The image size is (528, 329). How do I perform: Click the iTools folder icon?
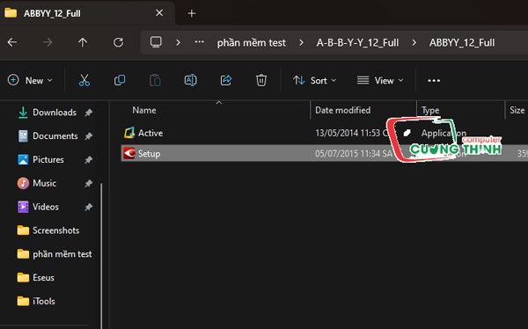point(23,301)
